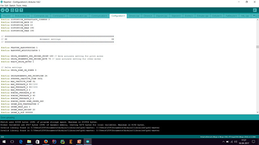Click the HOMING_ORDER define line
Screen dimensions: 259x145
pyautogui.click(x=22, y=101)
